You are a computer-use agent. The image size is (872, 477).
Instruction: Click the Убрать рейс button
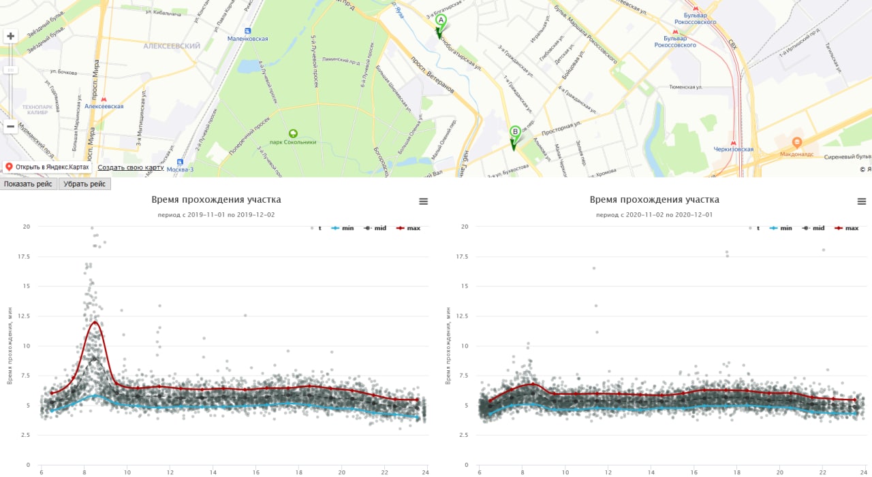click(x=84, y=184)
